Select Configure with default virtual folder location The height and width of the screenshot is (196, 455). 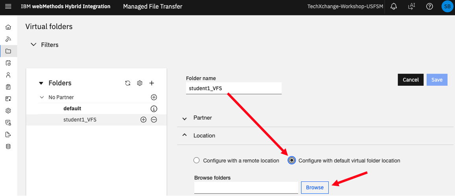[292, 160]
